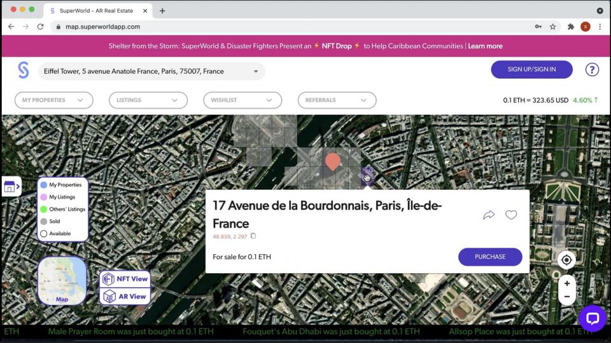Toggle Available legend filter
Screen dimensions: 611x343
pyautogui.click(x=55, y=234)
